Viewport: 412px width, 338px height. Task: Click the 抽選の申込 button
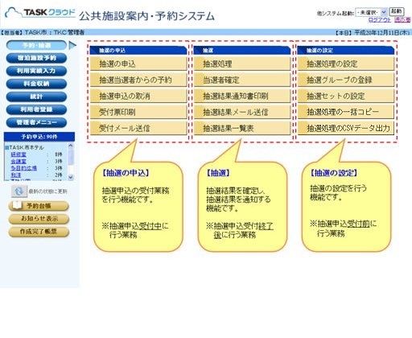click(138, 64)
